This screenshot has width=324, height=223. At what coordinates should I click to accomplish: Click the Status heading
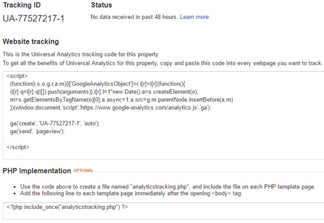click(102, 5)
